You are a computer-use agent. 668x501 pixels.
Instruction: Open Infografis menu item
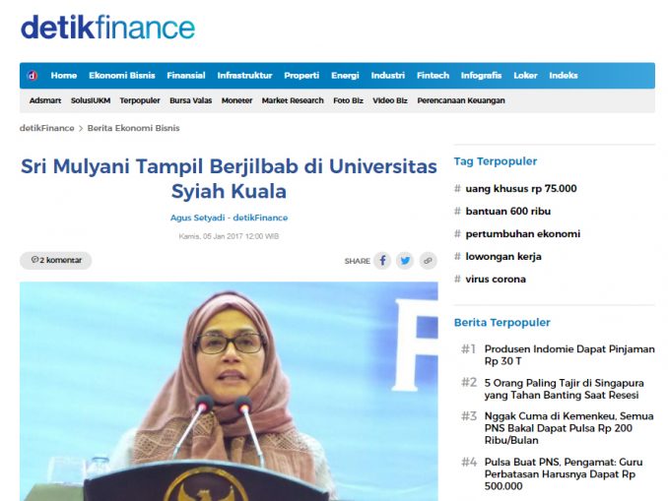(481, 76)
